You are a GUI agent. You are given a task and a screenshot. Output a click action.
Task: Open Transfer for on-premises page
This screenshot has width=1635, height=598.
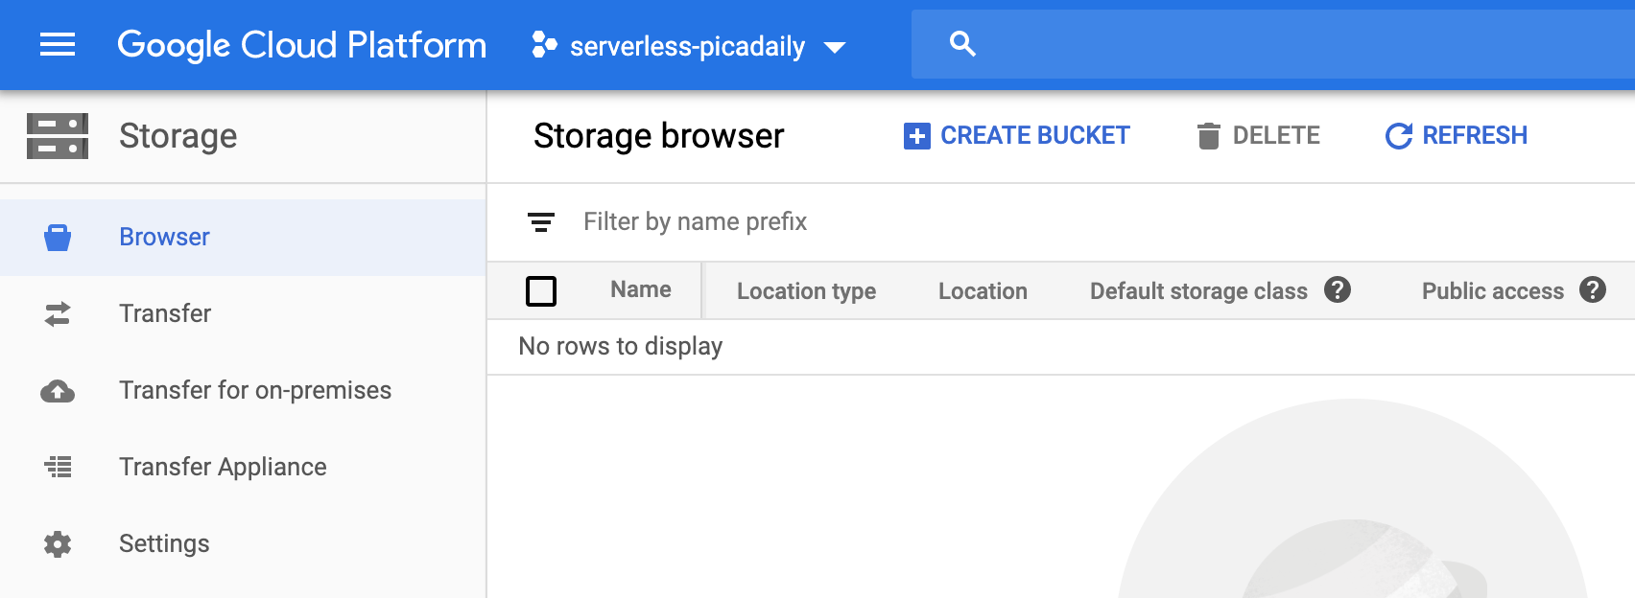point(255,391)
